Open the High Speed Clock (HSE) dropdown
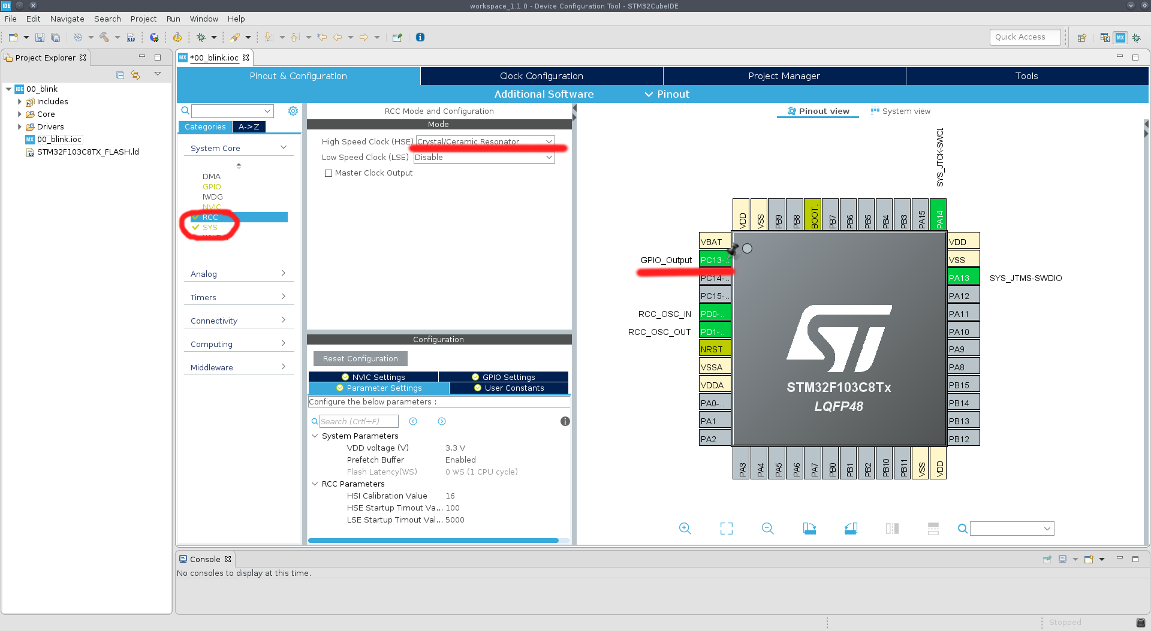Image resolution: width=1151 pixels, height=631 pixels. 548,141
